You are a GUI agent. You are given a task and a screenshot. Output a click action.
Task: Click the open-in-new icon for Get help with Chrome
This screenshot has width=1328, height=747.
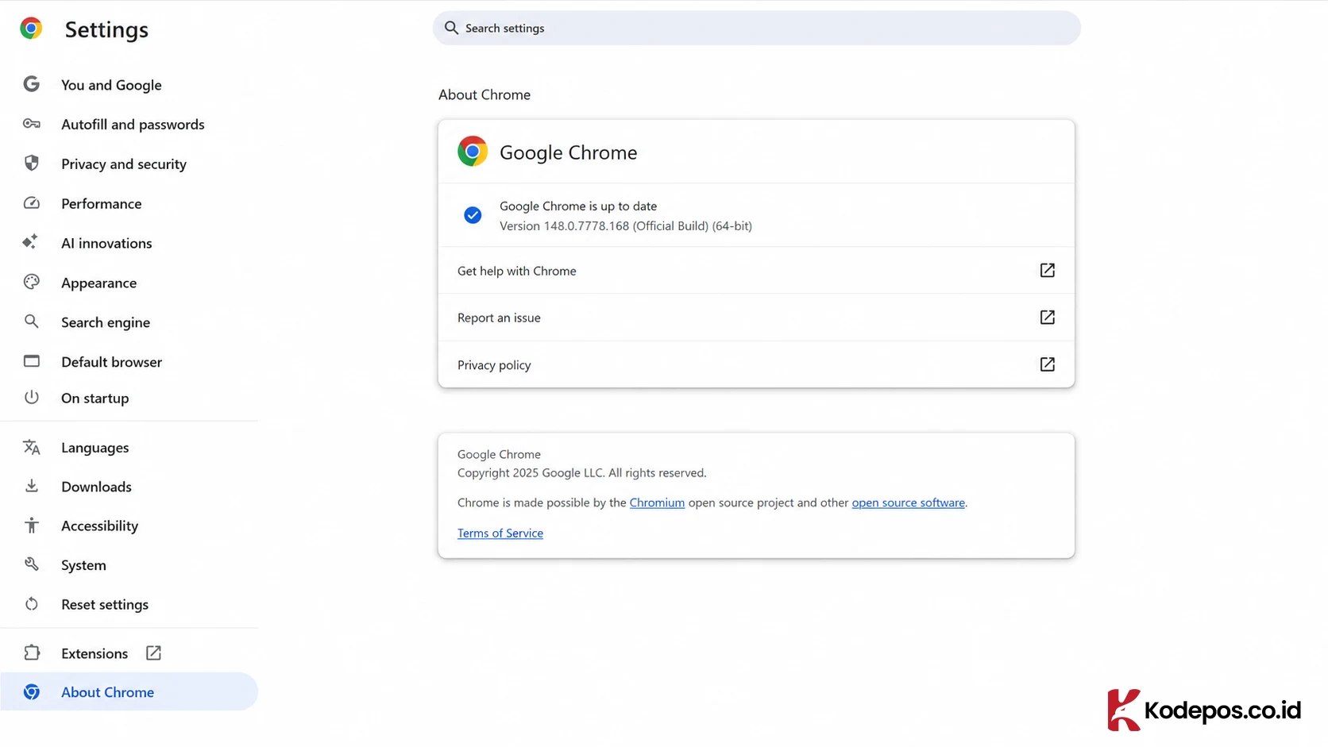pyautogui.click(x=1048, y=271)
